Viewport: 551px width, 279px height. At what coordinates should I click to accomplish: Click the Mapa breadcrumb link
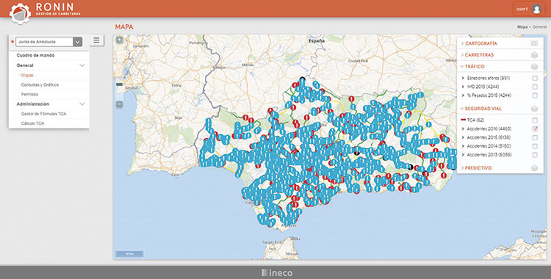(522, 26)
